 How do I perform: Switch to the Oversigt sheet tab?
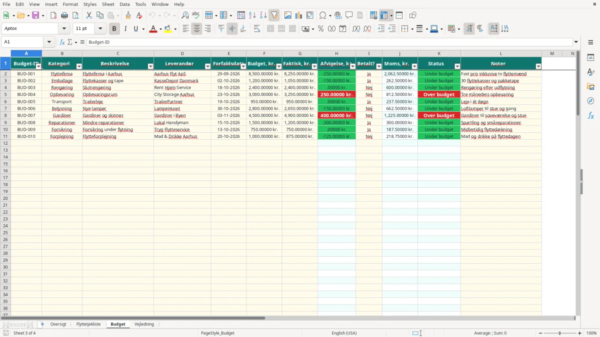[x=58, y=325]
